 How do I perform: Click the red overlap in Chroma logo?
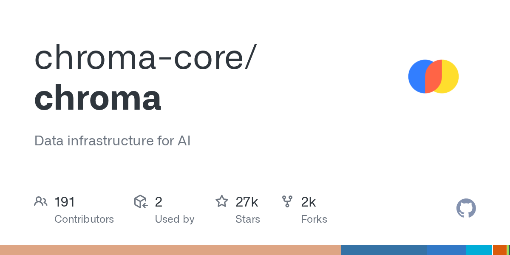pos(433,76)
